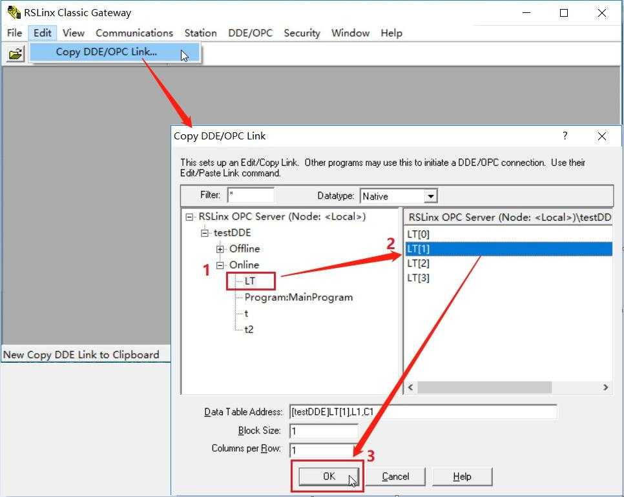This screenshot has height=497, width=624.
Task: Select LT[2] in the tag list
Action: pos(508,263)
